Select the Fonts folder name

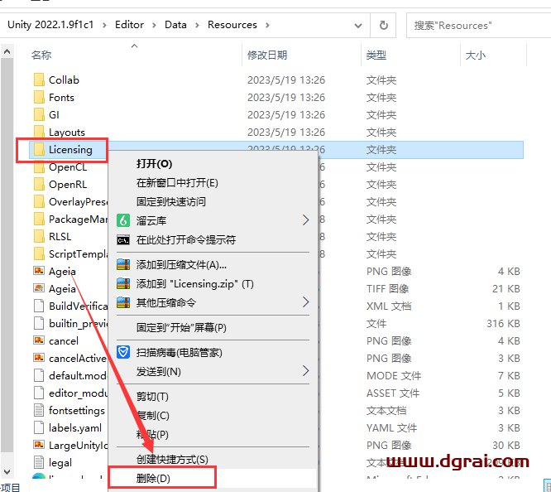61,98
